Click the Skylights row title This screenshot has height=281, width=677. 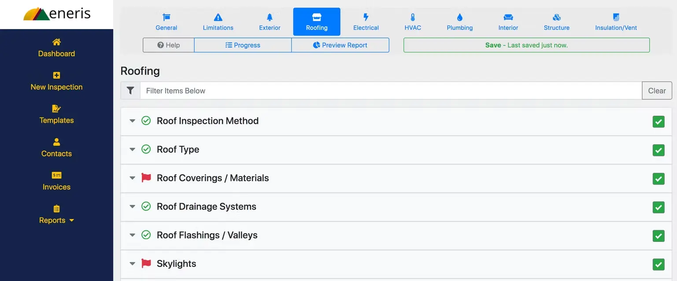point(176,263)
